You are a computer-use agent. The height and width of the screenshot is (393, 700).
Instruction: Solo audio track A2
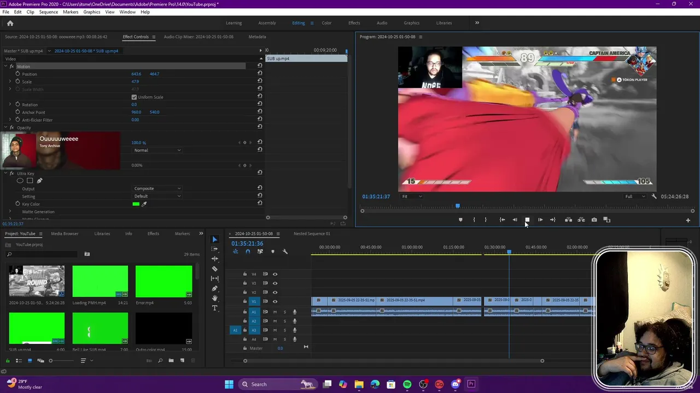(x=284, y=321)
